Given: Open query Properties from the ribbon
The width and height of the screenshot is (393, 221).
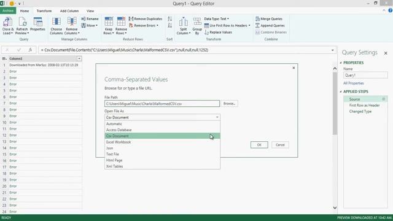Looking at the screenshot, I should [37, 25].
